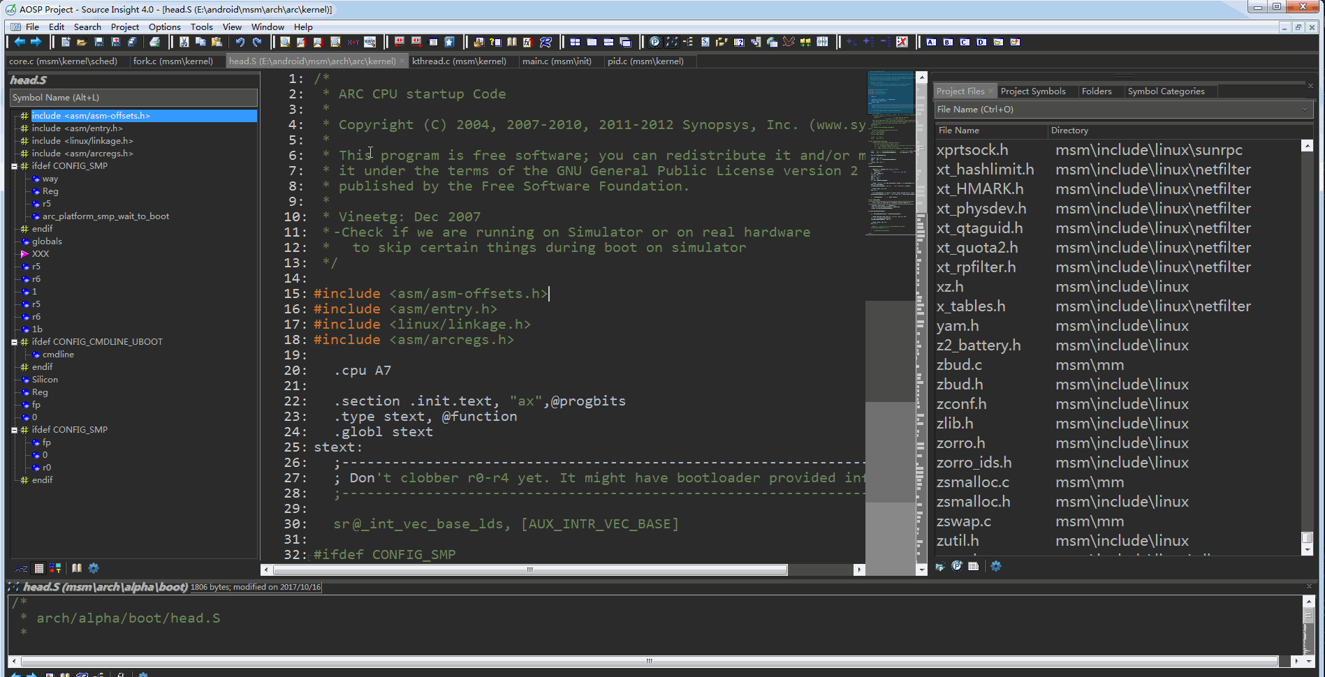Open the Search menu
The height and width of the screenshot is (677, 1325).
coord(87,27)
